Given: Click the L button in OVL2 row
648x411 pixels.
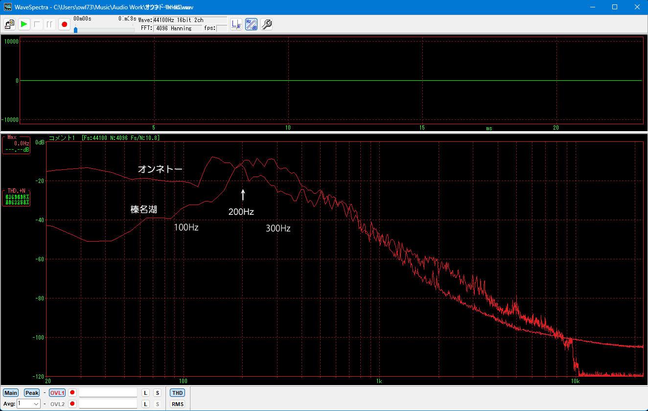Looking at the screenshot, I should pos(145,404).
